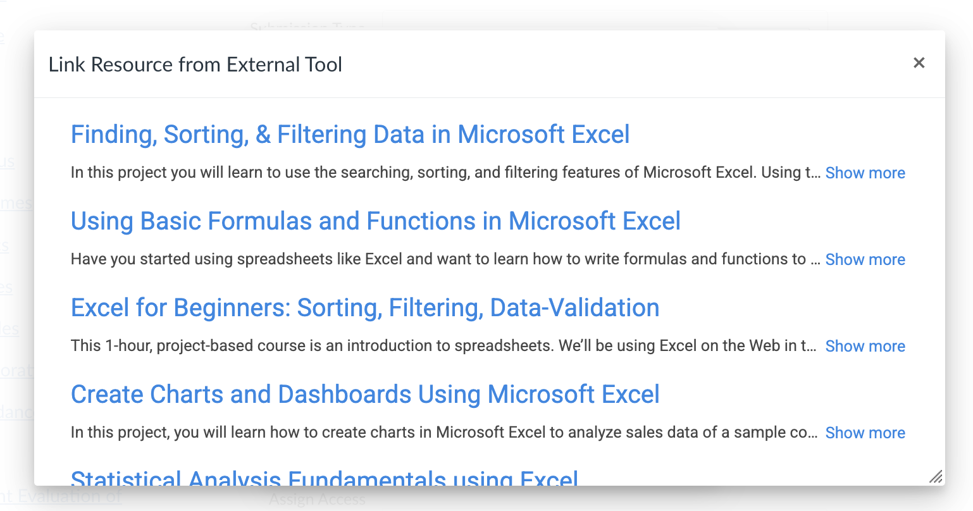
Task: Click the dimmed Submission Type label
Action: click(307, 27)
